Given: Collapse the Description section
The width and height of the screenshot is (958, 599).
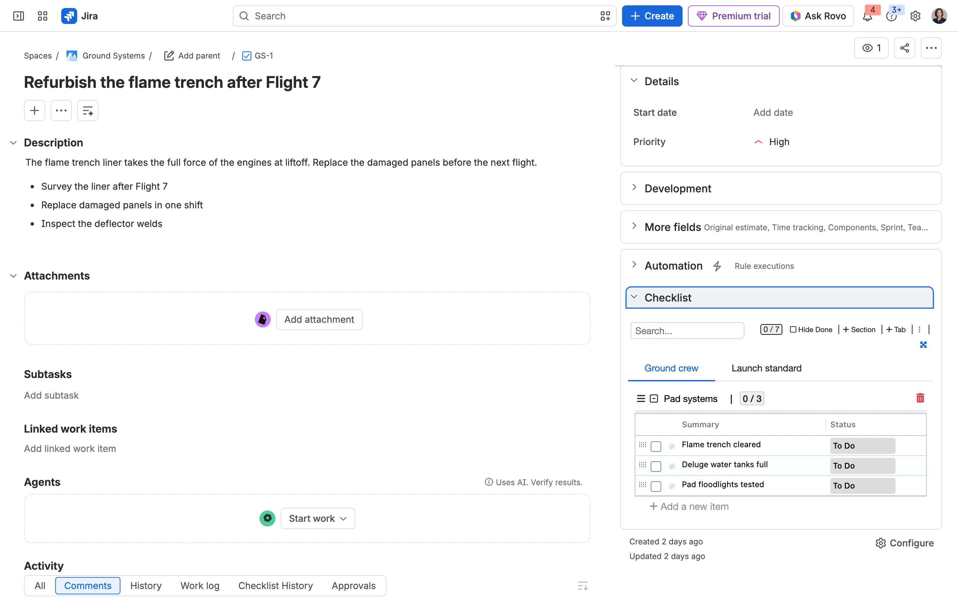Looking at the screenshot, I should 13,143.
